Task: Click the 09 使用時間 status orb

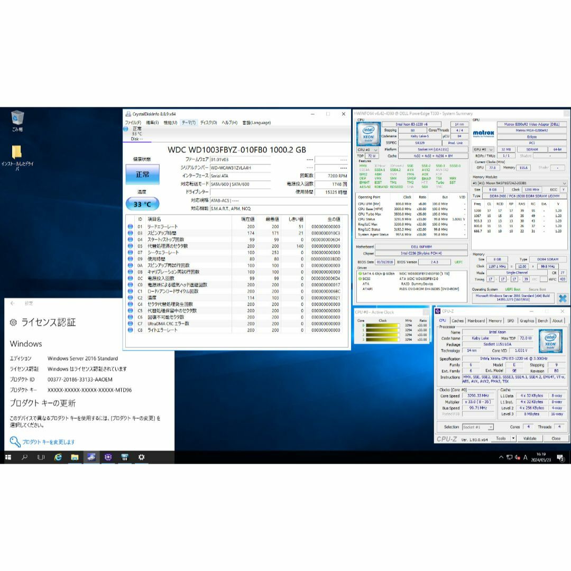Action: 131,259
